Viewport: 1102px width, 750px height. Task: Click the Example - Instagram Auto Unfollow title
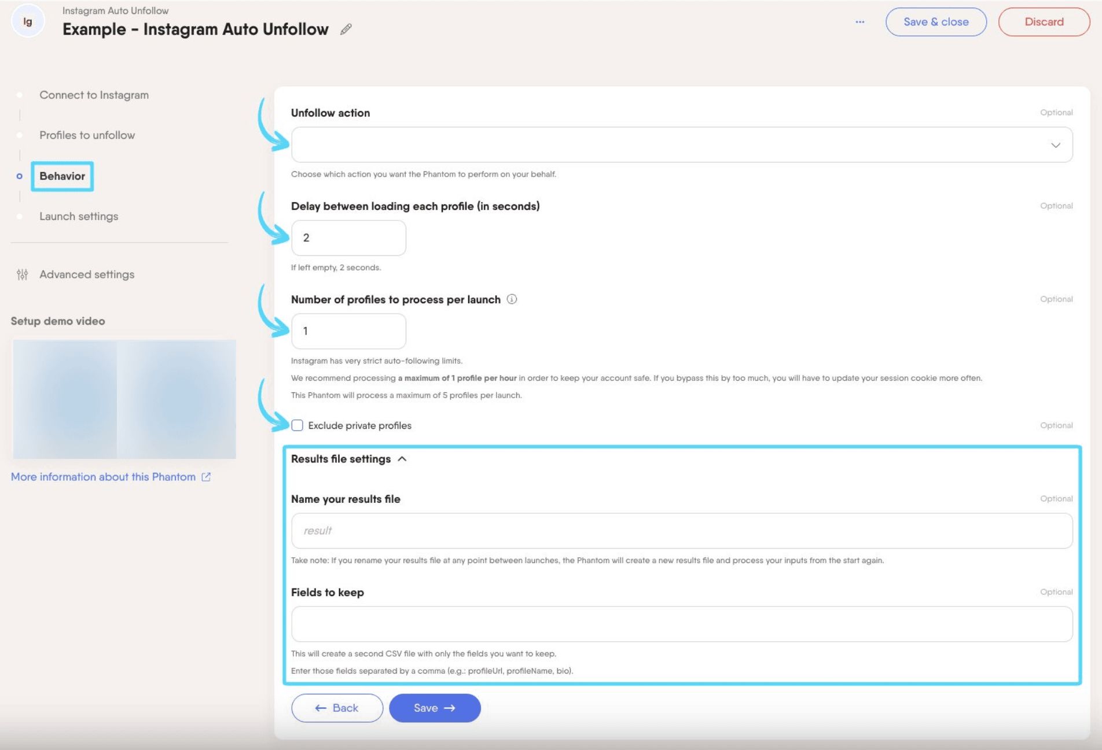point(196,29)
